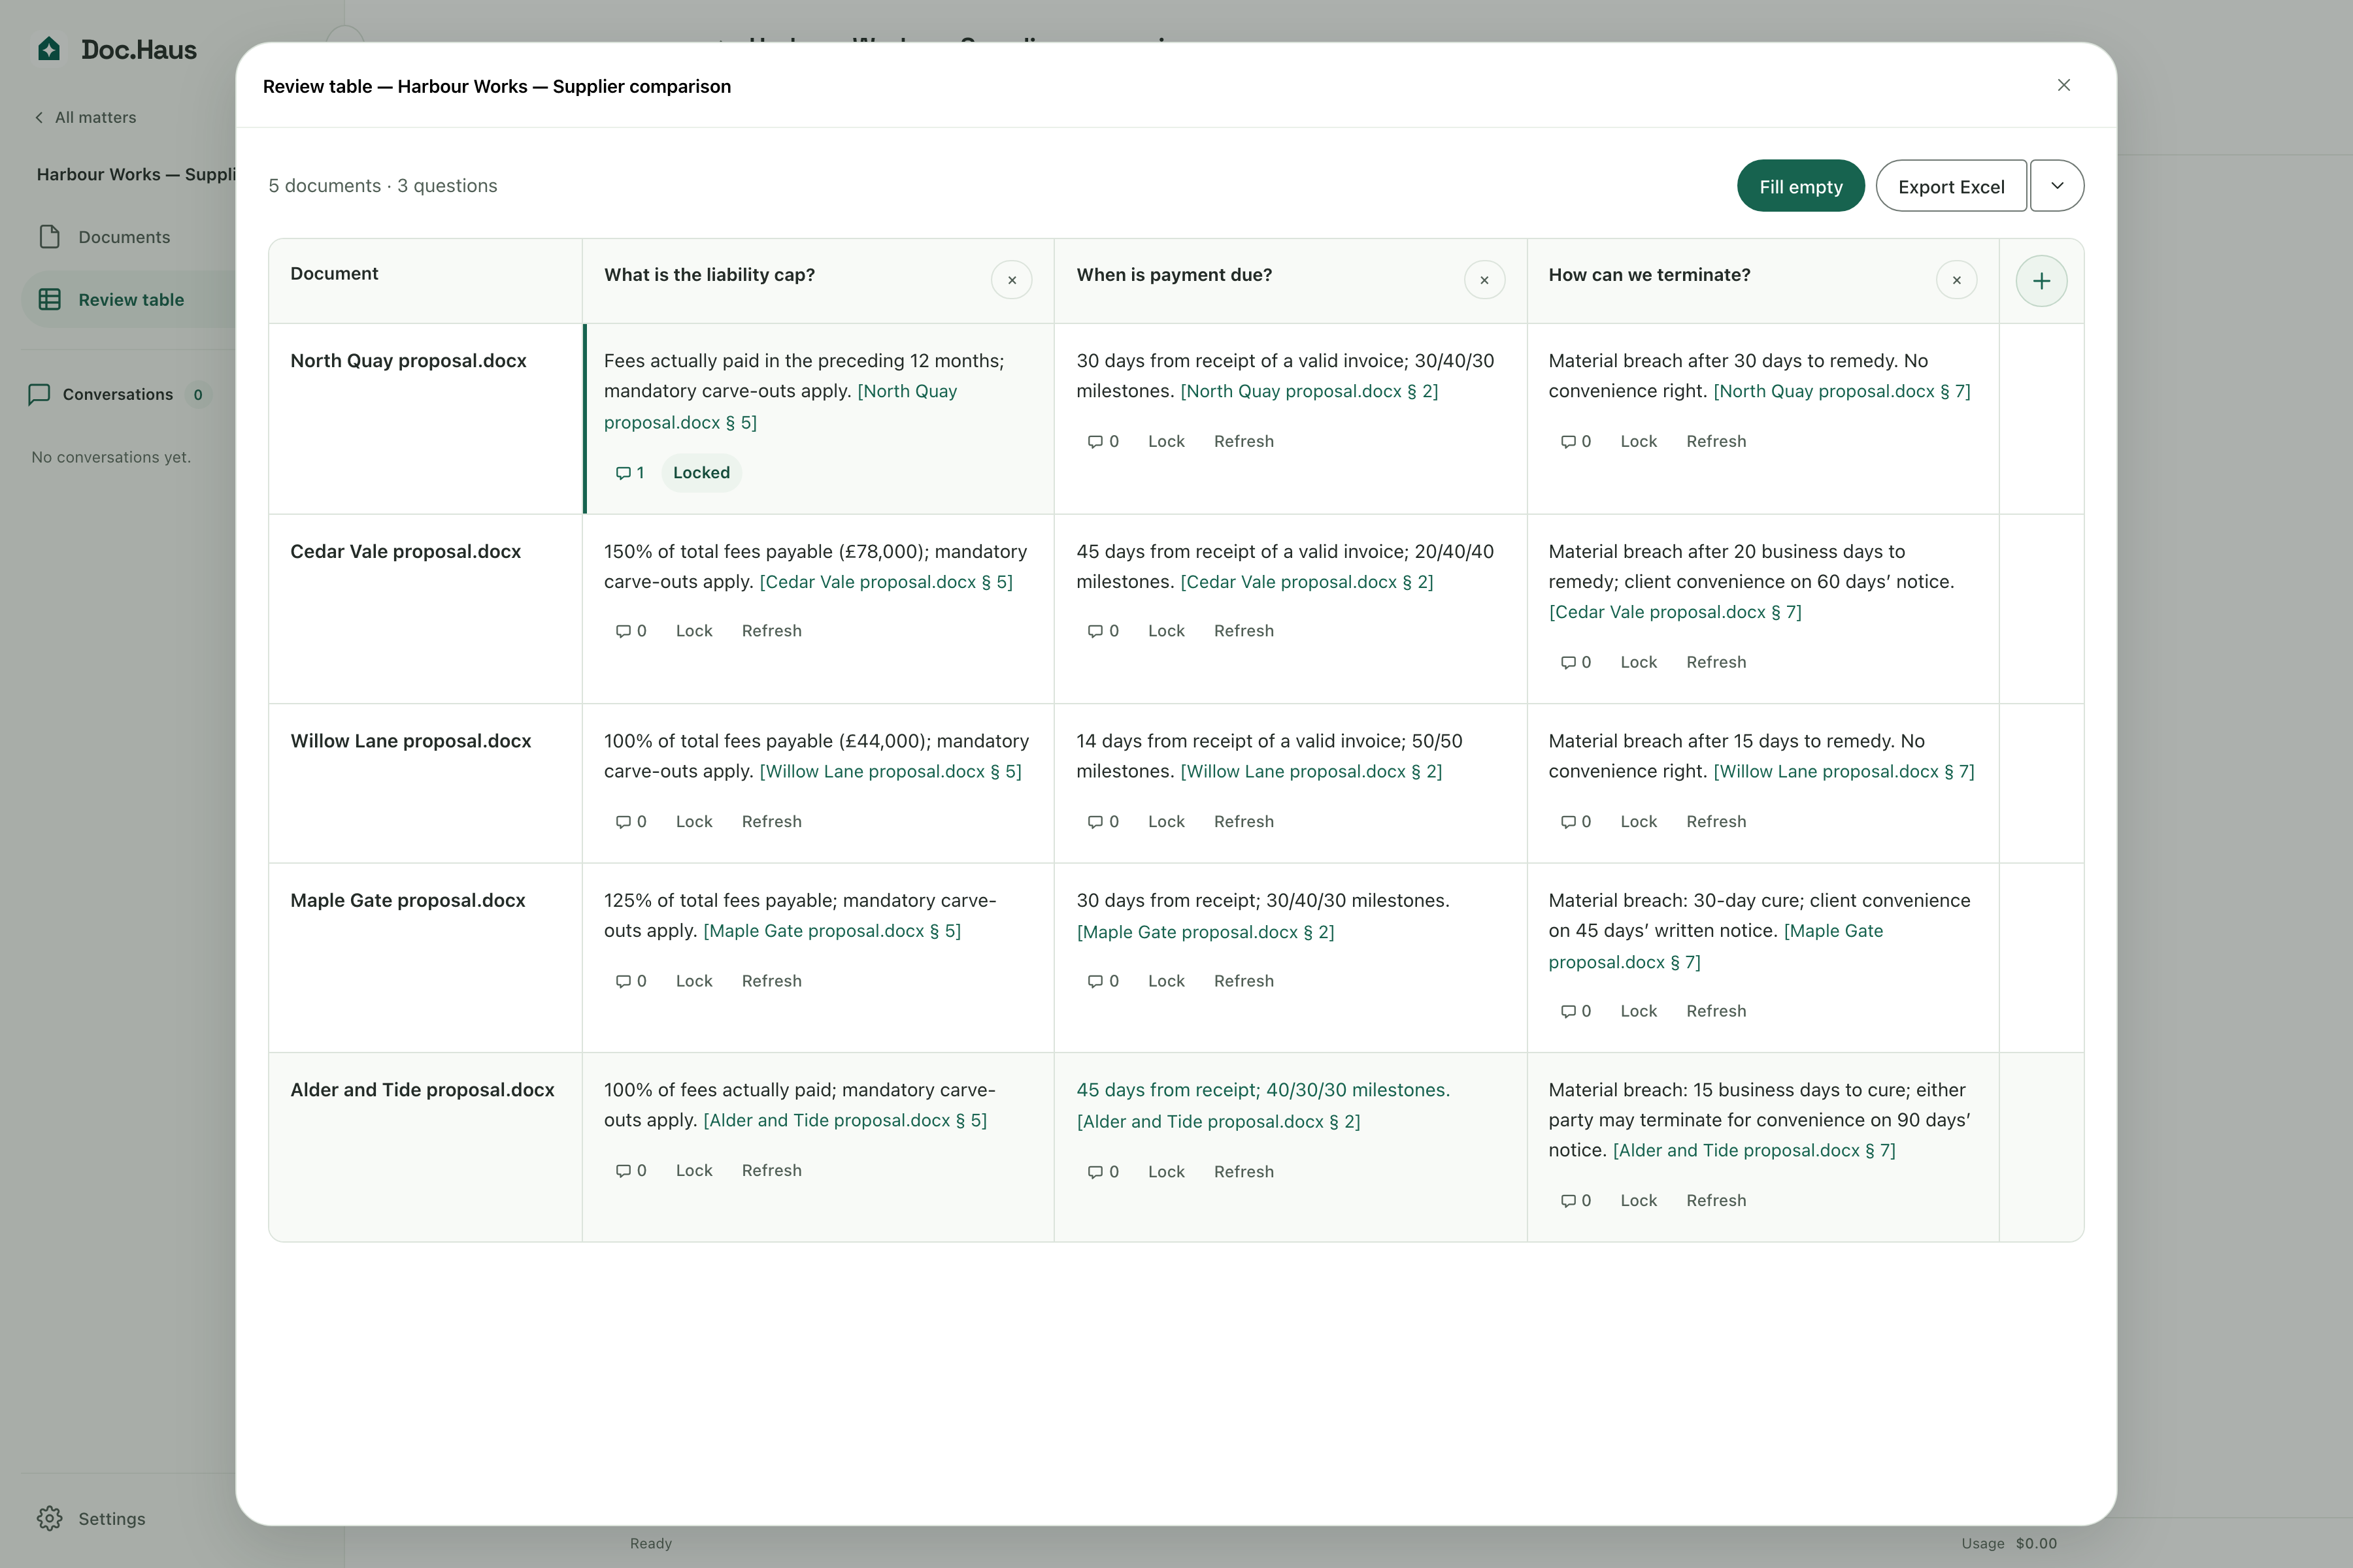The height and width of the screenshot is (1568, 2353).
Task: Click the Fill empty button
Action: click(1801, 186)
